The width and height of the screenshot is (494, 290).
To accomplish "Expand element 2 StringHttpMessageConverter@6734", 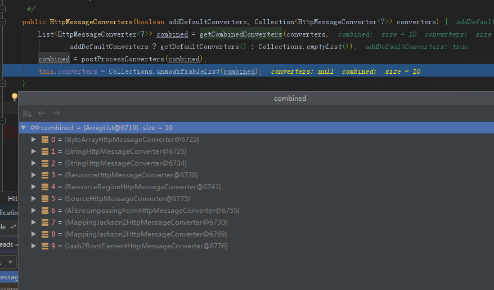I will (x=33, y=163).
